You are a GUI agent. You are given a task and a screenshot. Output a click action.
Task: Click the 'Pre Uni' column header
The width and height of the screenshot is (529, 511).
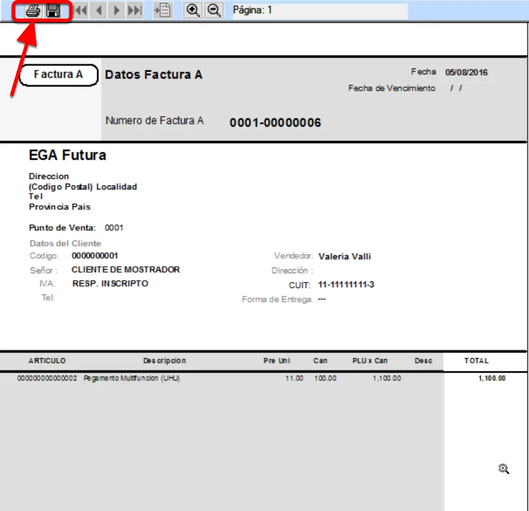[x=276, y=360]
